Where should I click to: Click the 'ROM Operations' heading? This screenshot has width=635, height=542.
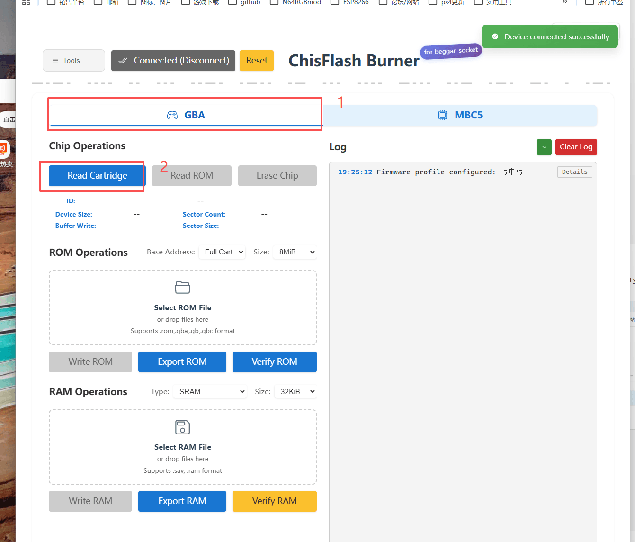(89, 253)
